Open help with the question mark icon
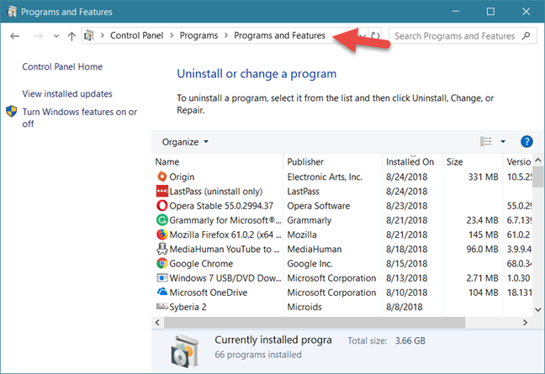Screen dimensions: 545x374 pyautogui.click(x=526, y=142)
